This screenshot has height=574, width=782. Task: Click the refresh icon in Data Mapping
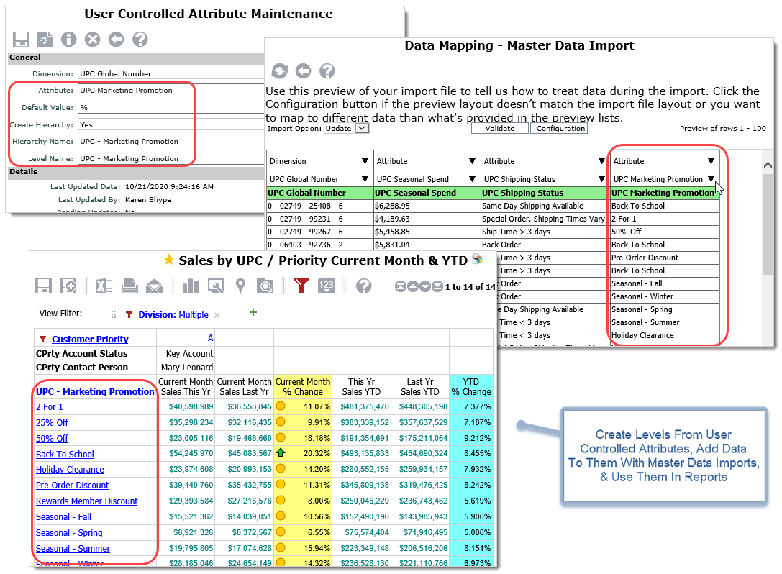(x=279, y=70)
